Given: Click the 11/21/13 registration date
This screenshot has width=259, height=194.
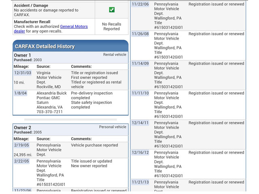Looking at the screenshot, I should pos(140,182).
